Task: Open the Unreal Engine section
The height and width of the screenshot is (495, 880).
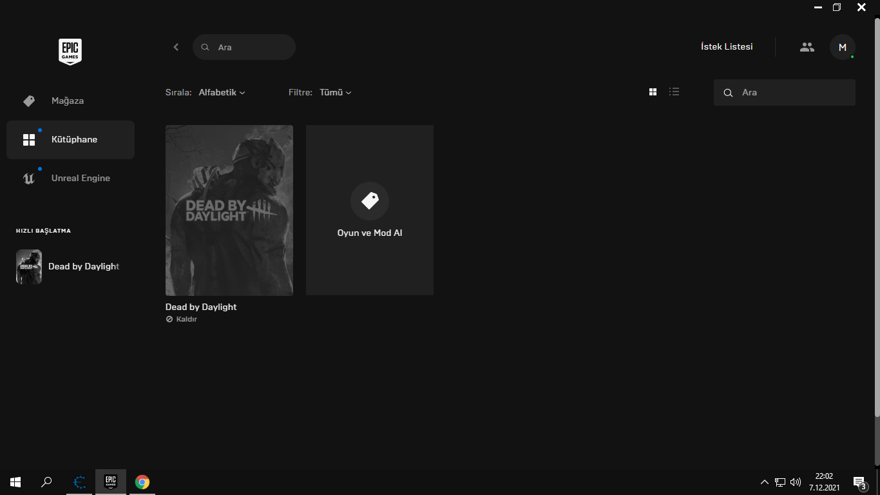Action: [70, 179]
